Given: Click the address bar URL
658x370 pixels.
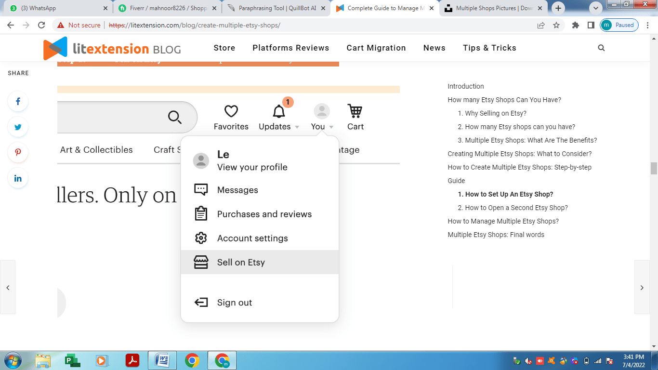Looking at the screenshot, I should point(195,25).
